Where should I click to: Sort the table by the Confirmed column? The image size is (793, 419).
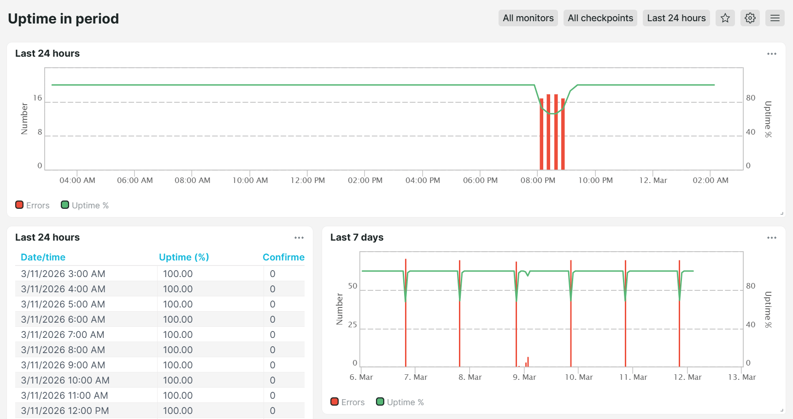[x=283, y=257]
